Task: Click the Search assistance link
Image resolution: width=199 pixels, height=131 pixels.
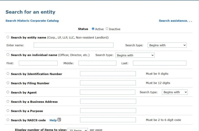Action: pos(175,21)
